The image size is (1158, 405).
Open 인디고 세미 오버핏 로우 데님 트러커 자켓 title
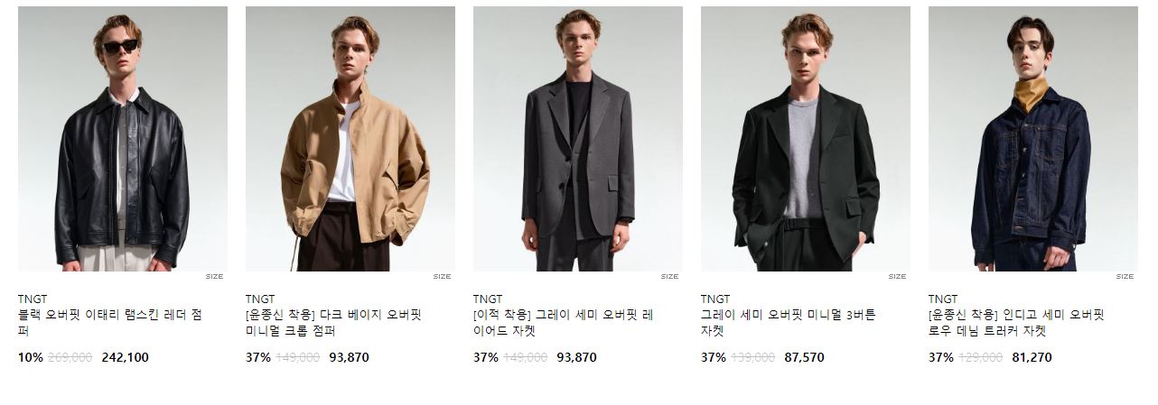point(1017,323)
